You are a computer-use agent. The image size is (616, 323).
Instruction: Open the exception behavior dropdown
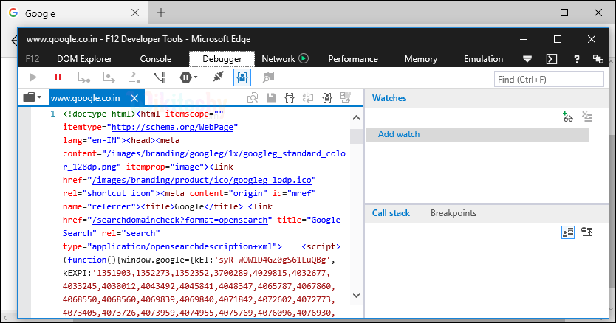(x=188, y=77)
